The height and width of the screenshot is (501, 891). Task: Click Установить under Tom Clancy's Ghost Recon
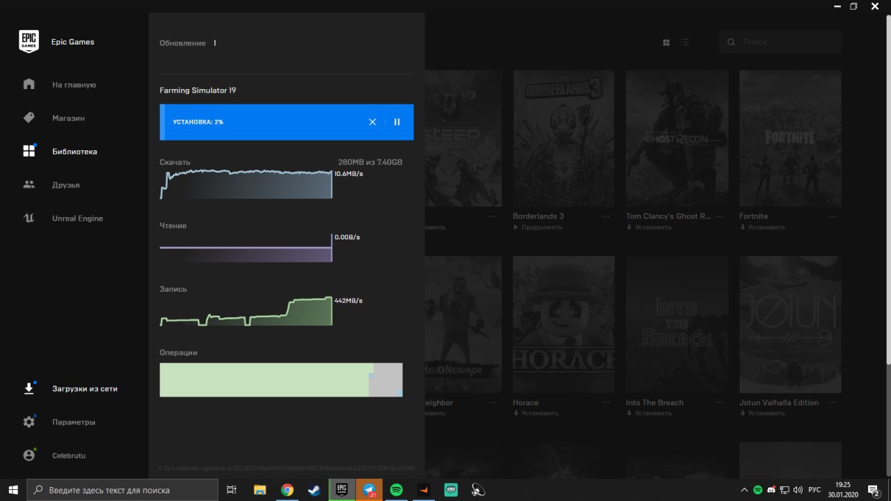(x=649, y=227)
